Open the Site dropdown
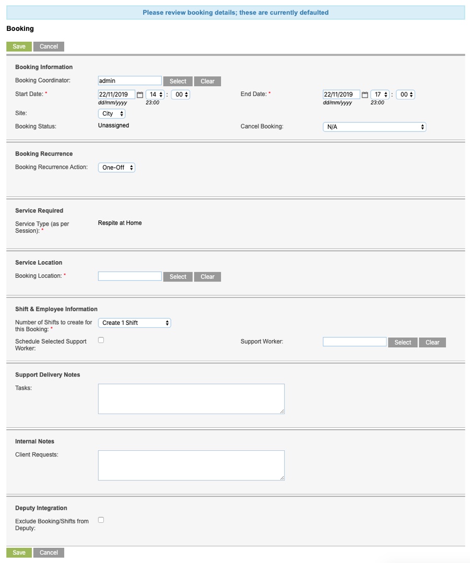The height and width of the screenshot is (563, 470). 111,113
